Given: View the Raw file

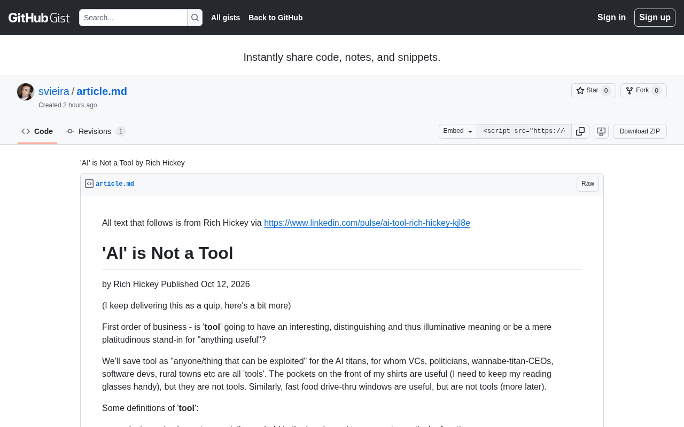Looking at the screenshot, I should click(x=588, y=184).
